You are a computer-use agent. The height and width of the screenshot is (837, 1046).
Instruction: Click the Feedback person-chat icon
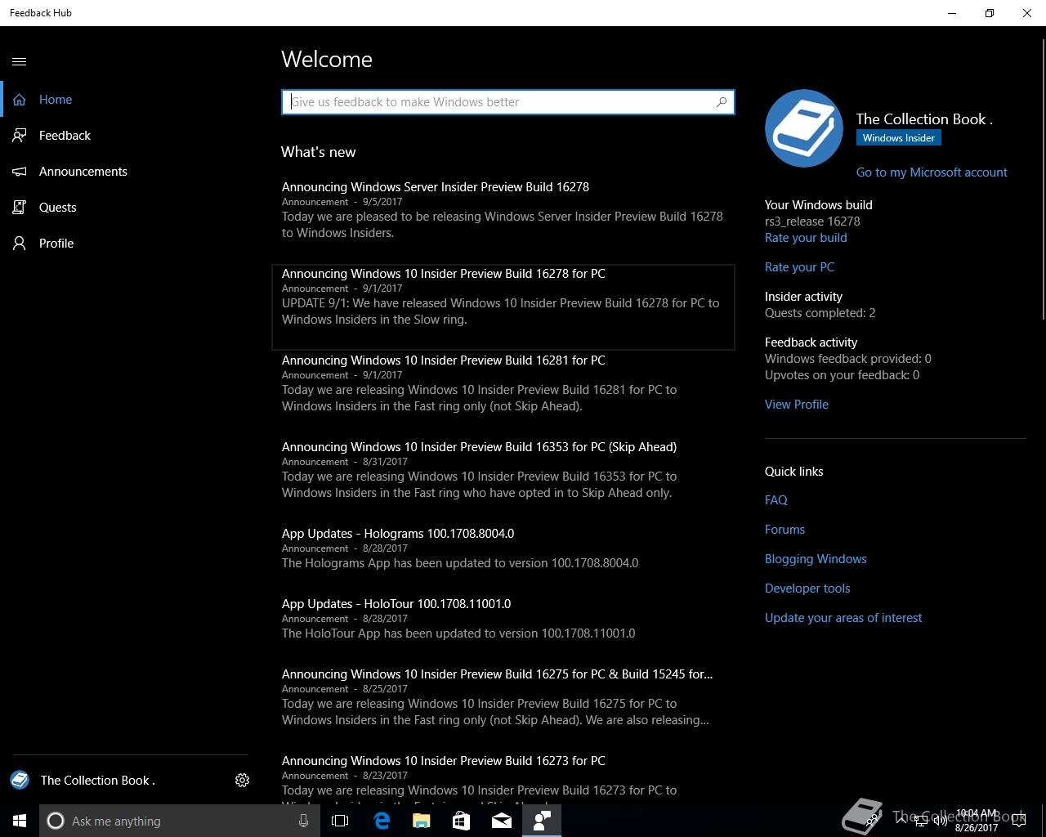(x=20, y=136)
